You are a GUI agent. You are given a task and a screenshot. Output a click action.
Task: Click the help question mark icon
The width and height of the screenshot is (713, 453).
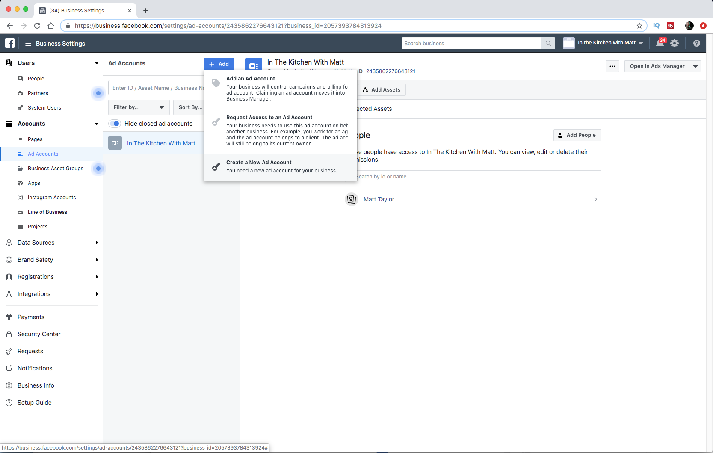tap(697, 43)
